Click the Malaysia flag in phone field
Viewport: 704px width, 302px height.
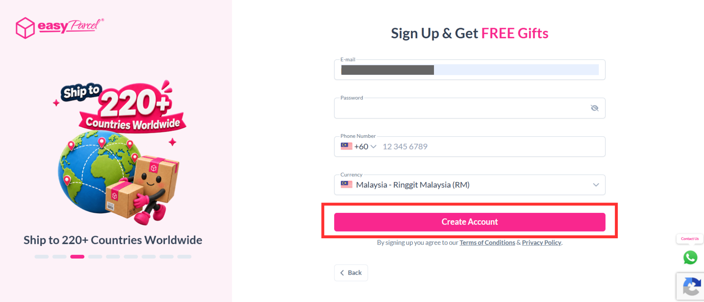pyautogui.click(x=346, y=146)
